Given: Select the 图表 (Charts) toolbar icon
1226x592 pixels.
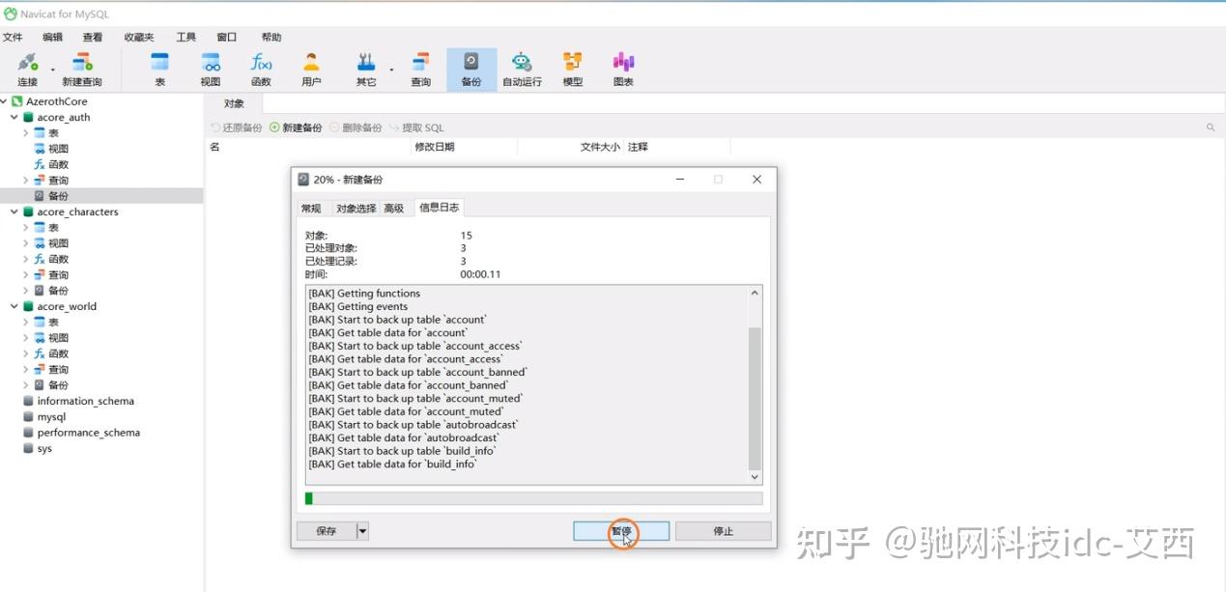Looking at the screenshot, I should click(622, 68).
